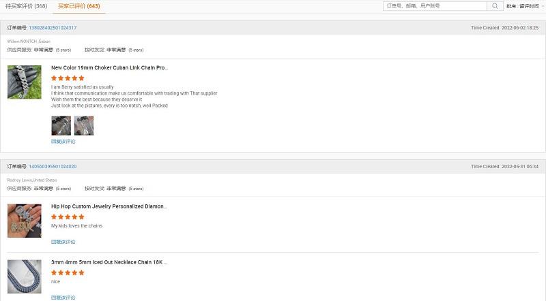This screenshot has width=546, height=301.
Task: Open 3mm 4mm 5mm Iced Out Necklace title
Action: point(109,262)
